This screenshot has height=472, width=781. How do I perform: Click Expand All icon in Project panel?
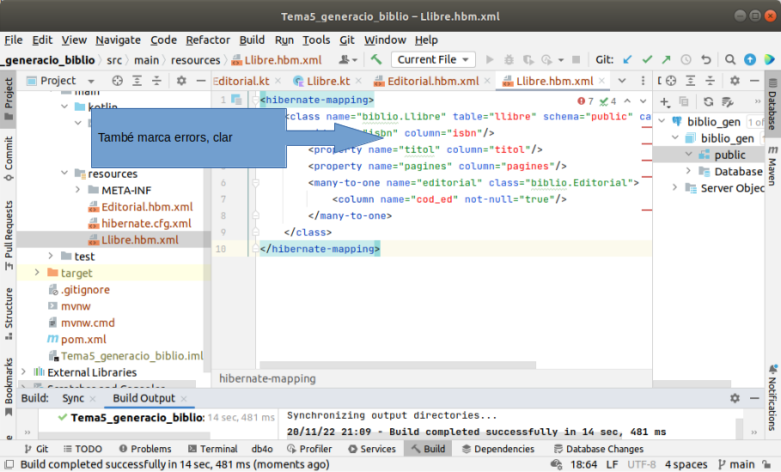(x=137, y=81)
